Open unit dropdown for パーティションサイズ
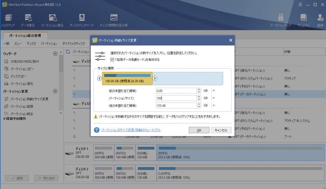Viewport: 326px width, 189px height. tap(214, 98)
